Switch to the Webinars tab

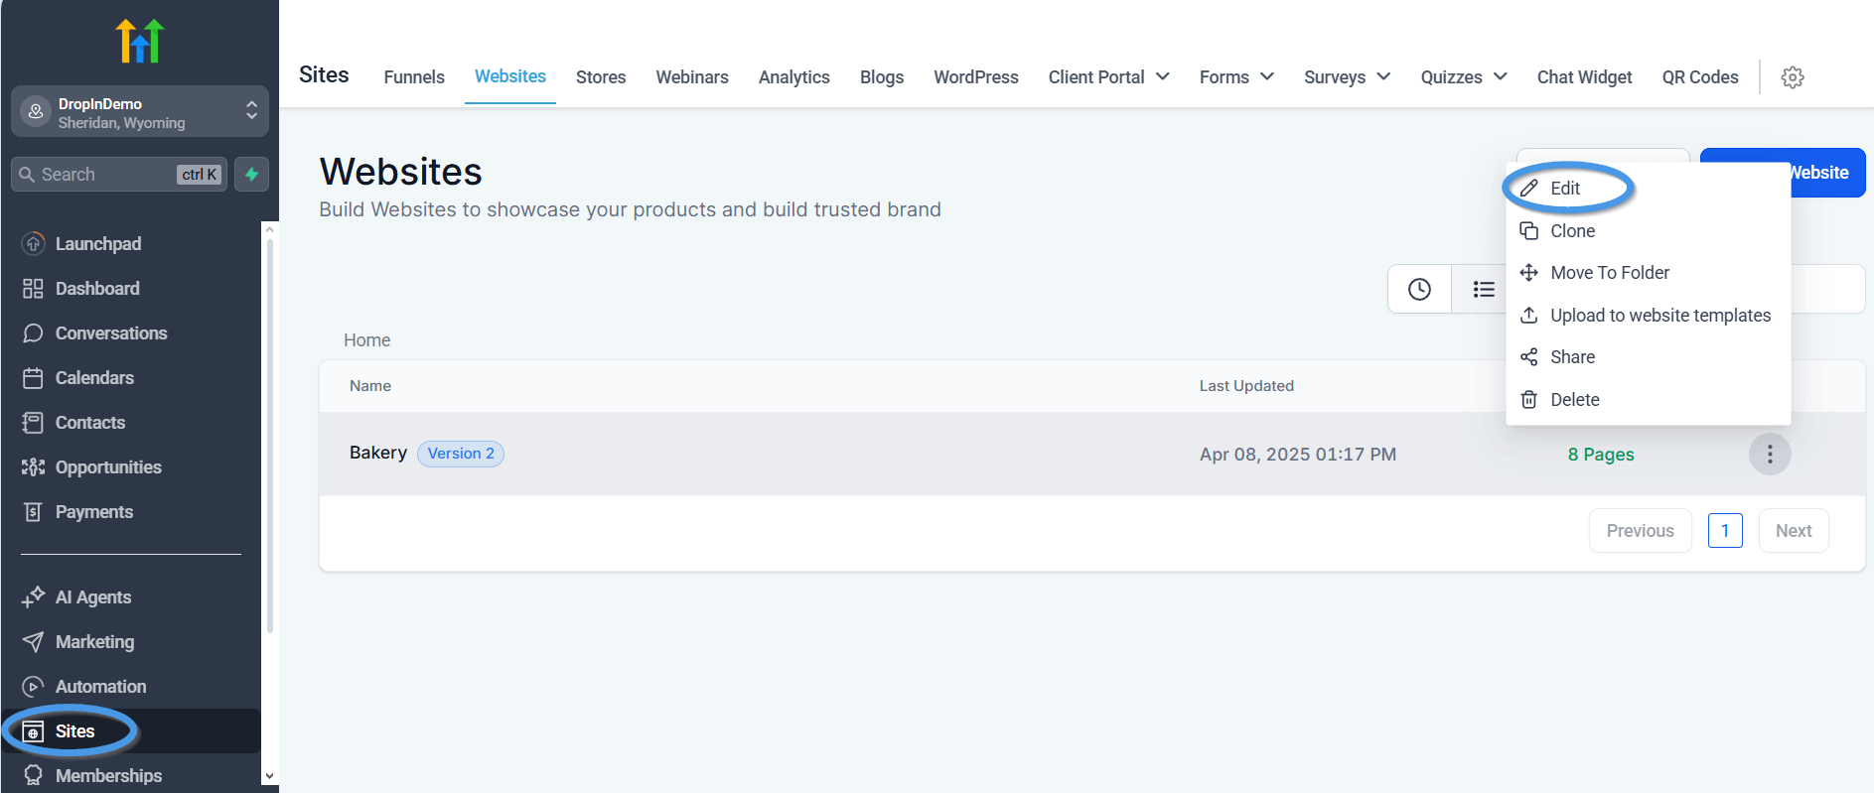692,77
